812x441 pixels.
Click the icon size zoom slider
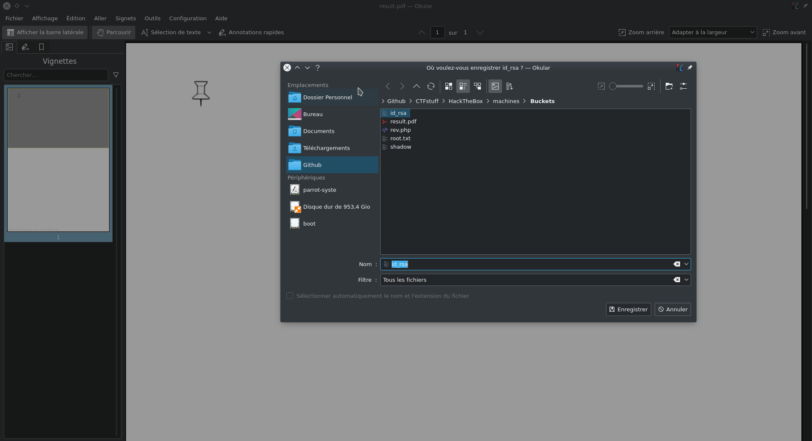tap(625, 86)
